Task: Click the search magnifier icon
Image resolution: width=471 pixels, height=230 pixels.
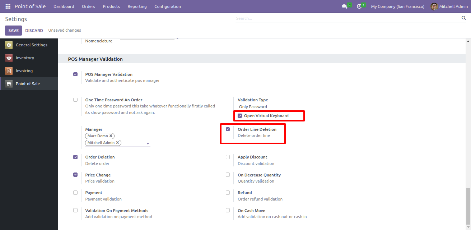Action: [463, 18]
